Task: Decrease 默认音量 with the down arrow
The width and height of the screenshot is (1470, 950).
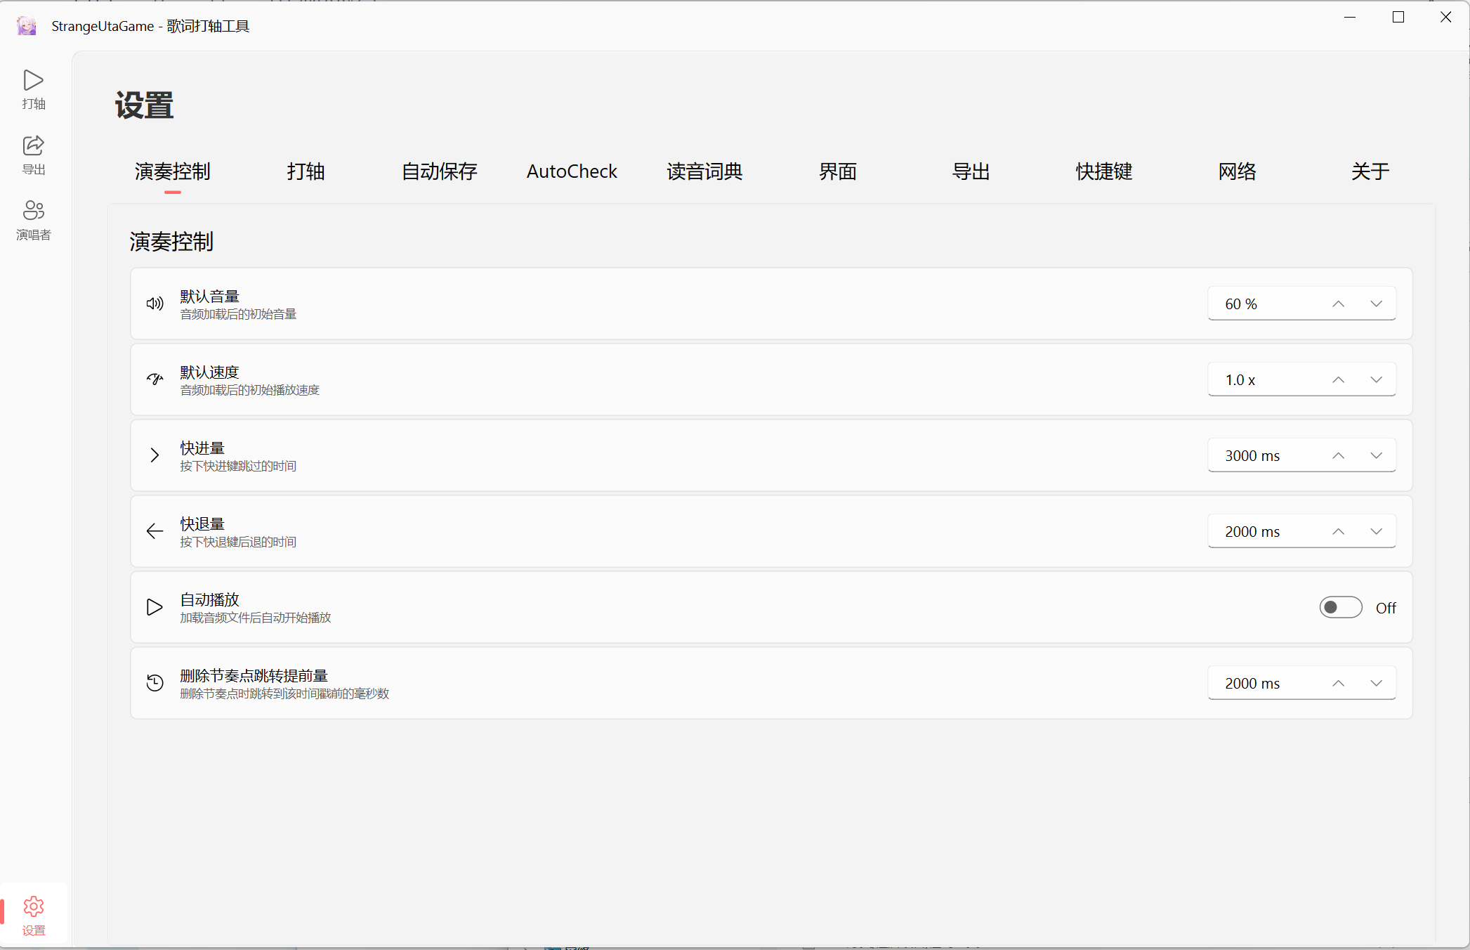Action: click(1377, 304)
